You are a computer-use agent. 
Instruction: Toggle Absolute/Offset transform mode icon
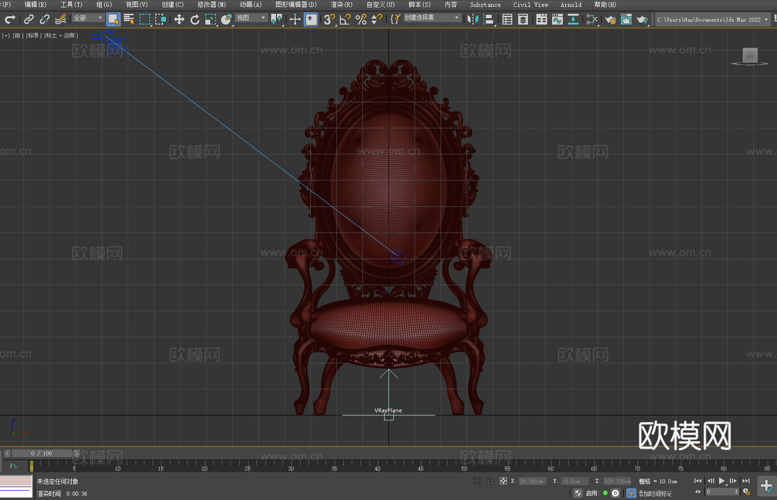503,481
